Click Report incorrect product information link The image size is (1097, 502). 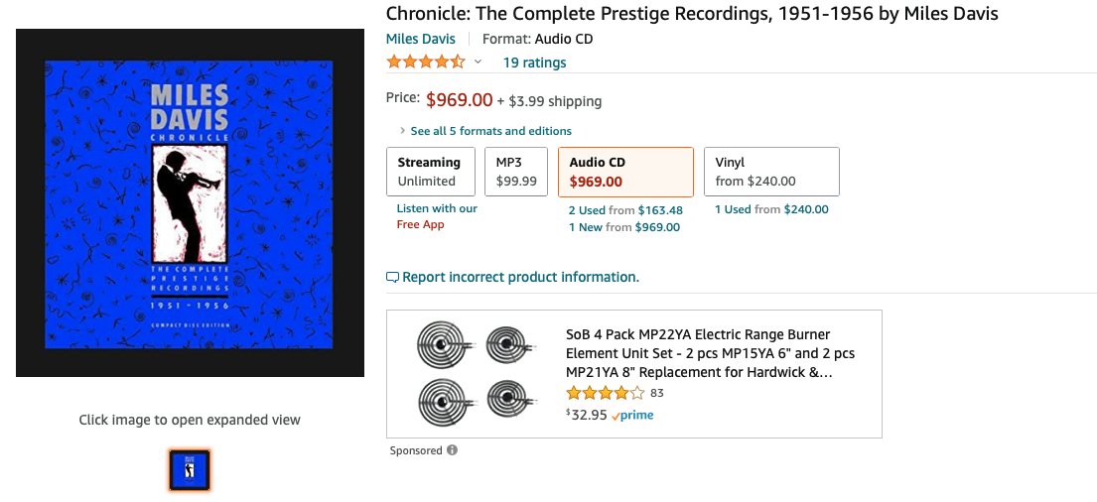(x=520, y=278)
